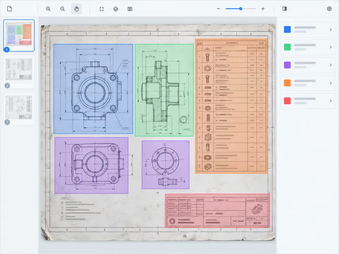The image size is (339, 254).
Task: Click the green color swatch in the right panel
Action: (287, 47)
